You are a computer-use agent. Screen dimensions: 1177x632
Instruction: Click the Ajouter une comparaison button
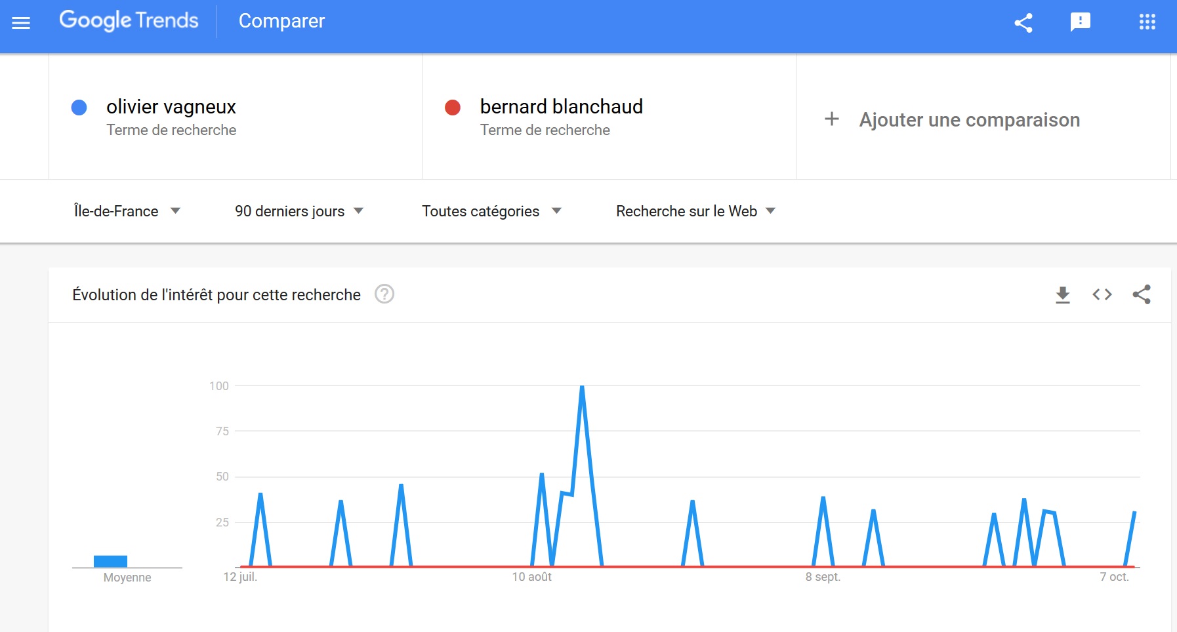coord(969,120)
